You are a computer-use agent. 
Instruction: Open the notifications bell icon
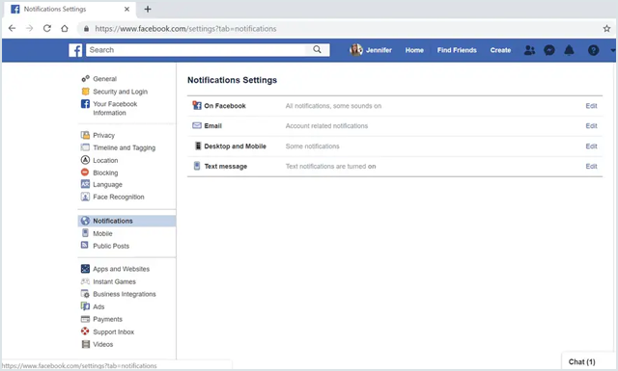point(569,50)
